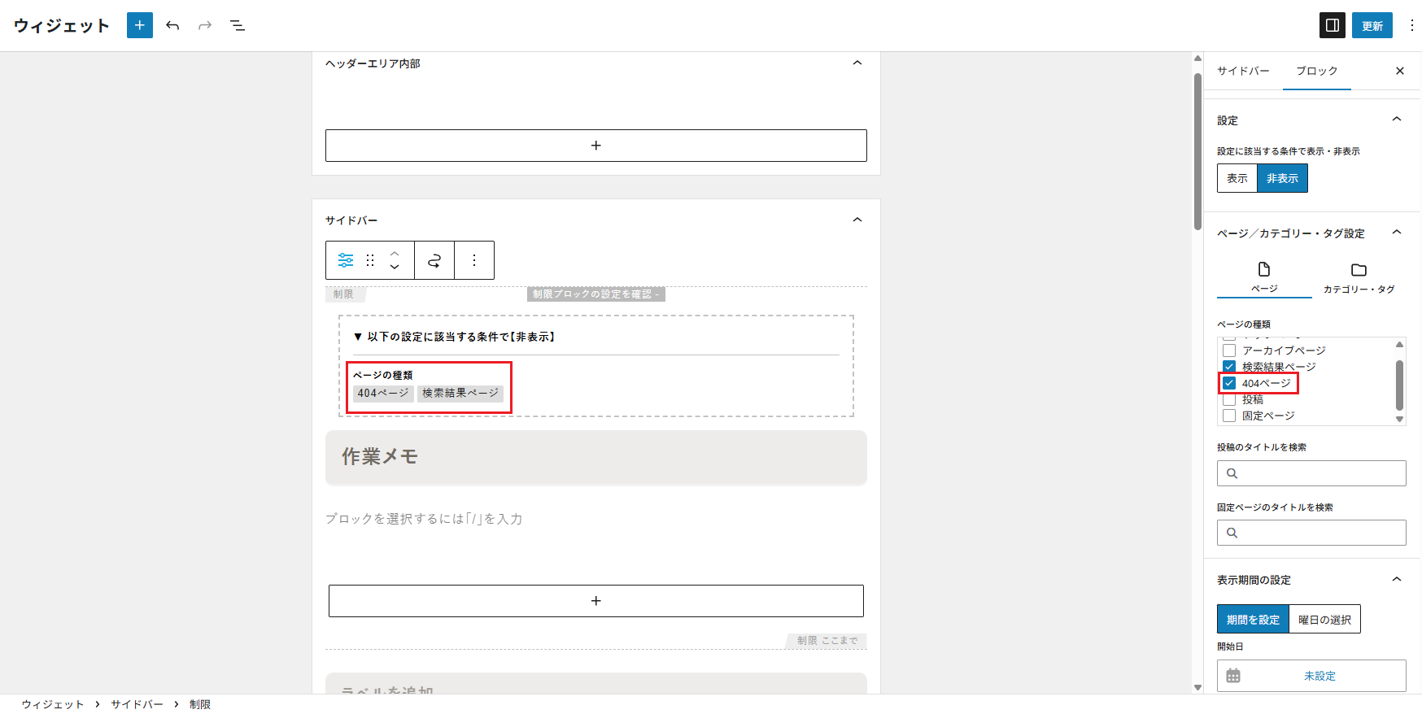Click the restriction block type icon
Screen dimensions: 1422x714
point(346,260)
